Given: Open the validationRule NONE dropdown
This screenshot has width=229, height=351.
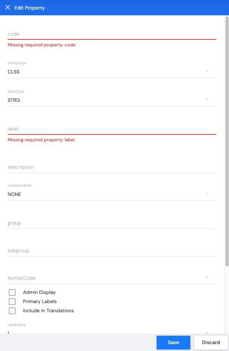Looking at the screenshot, I should [112, 194].
